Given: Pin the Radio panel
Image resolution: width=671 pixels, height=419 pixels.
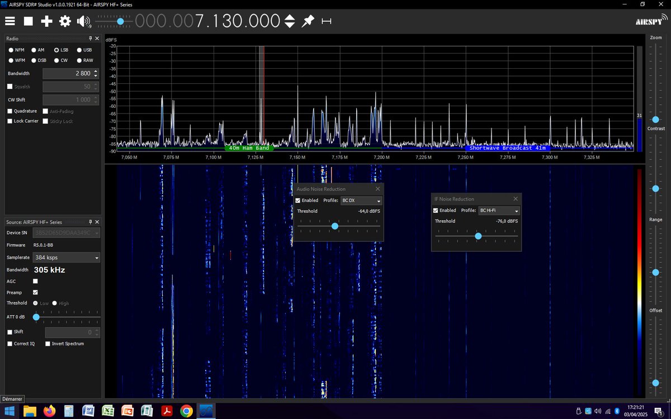Looking at the screenshot, I should click(90, 39).
